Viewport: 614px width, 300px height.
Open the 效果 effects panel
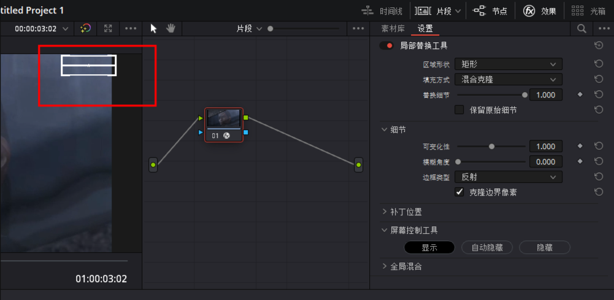pos(539,10)
